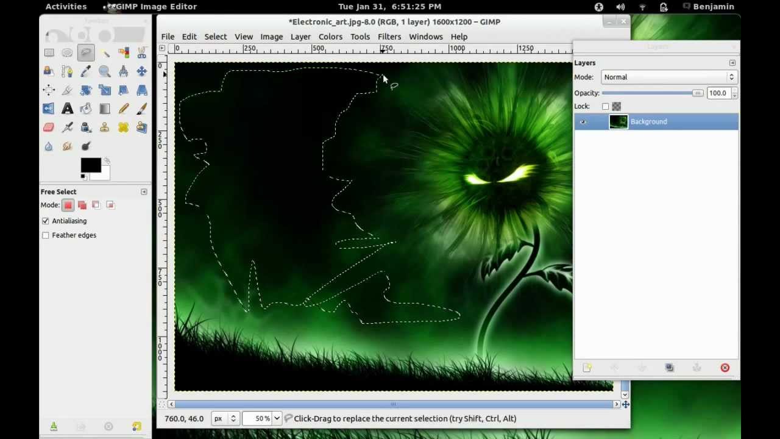
Task: Select the Eraser tool
Action: point(49,127)
